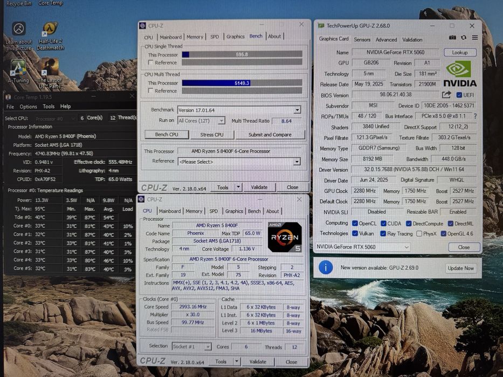Open Tools dropdown arrow in lower CPU-Z window
This screenshot has height=377, width=503.
pos(237,361)
